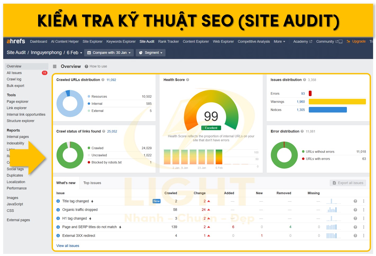376x256 pixels.
Task: Select the What's new tab
Action: [x=66, y=183]
